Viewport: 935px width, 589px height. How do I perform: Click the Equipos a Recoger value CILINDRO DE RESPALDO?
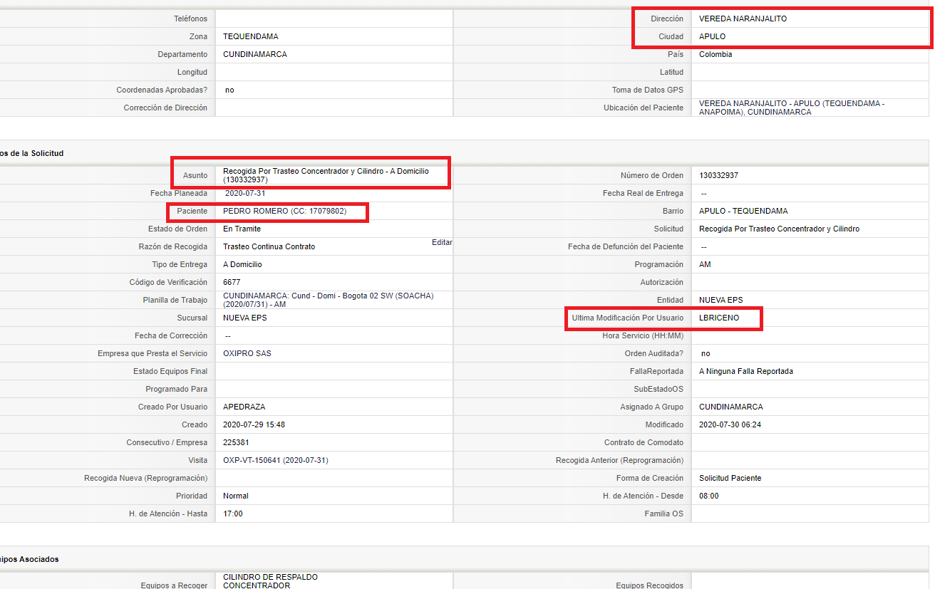click(270, 577)
